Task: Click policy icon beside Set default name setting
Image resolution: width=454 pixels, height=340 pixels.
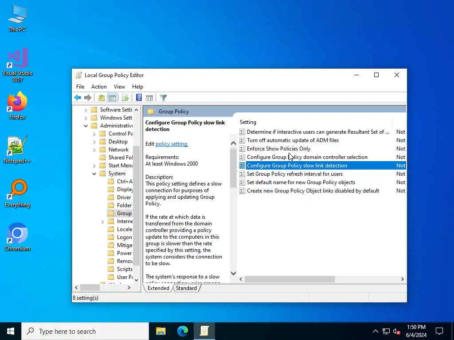Action: coord(243,182)
